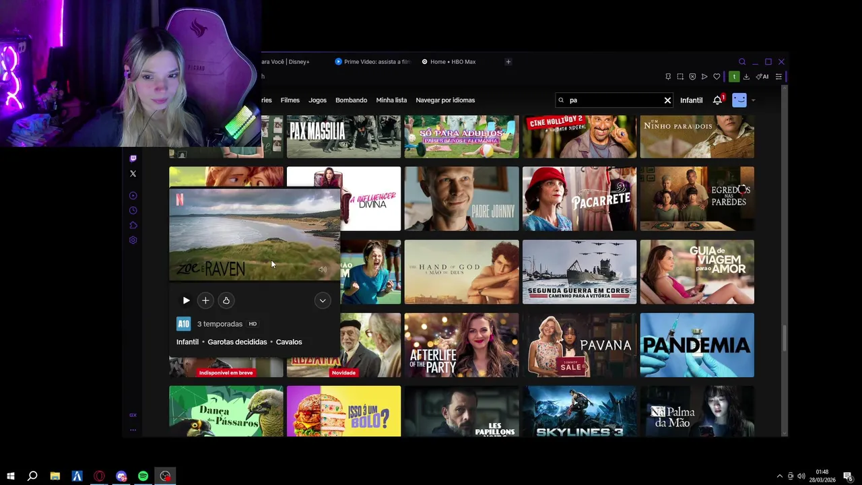Screen dimensions: 862x485
Task: Open Um Ninho para Dois thumbnail
Action: [697, 137]
